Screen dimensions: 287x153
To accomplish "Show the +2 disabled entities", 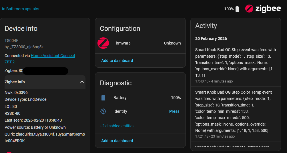I will click(117, 126).
